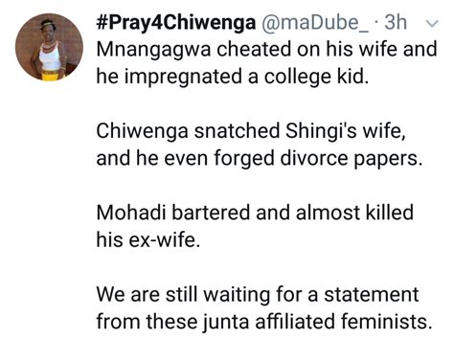Viewport: 454px width, 360px height.
Task: Click the line 'from these junta affiliated feminists.'
Action: [x=264, y=322]
